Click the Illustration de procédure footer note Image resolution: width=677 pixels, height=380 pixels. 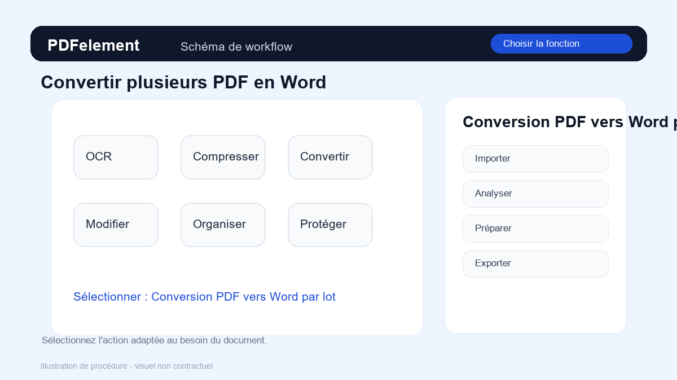tap(126, 366)
